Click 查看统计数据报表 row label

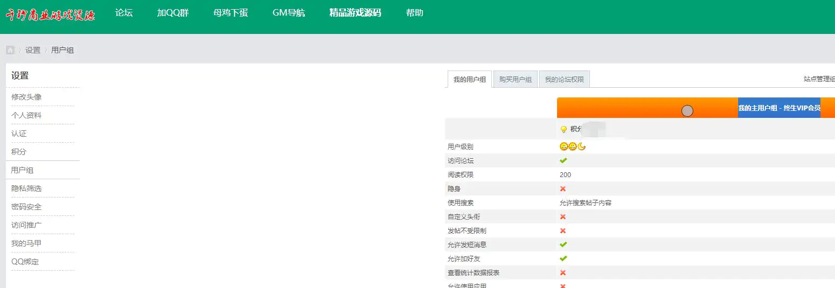click(x=474, y=272)
